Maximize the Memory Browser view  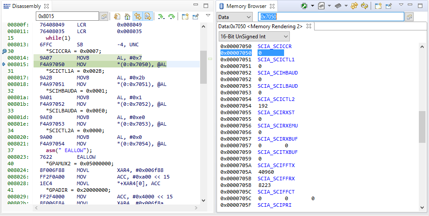point(420,5)
